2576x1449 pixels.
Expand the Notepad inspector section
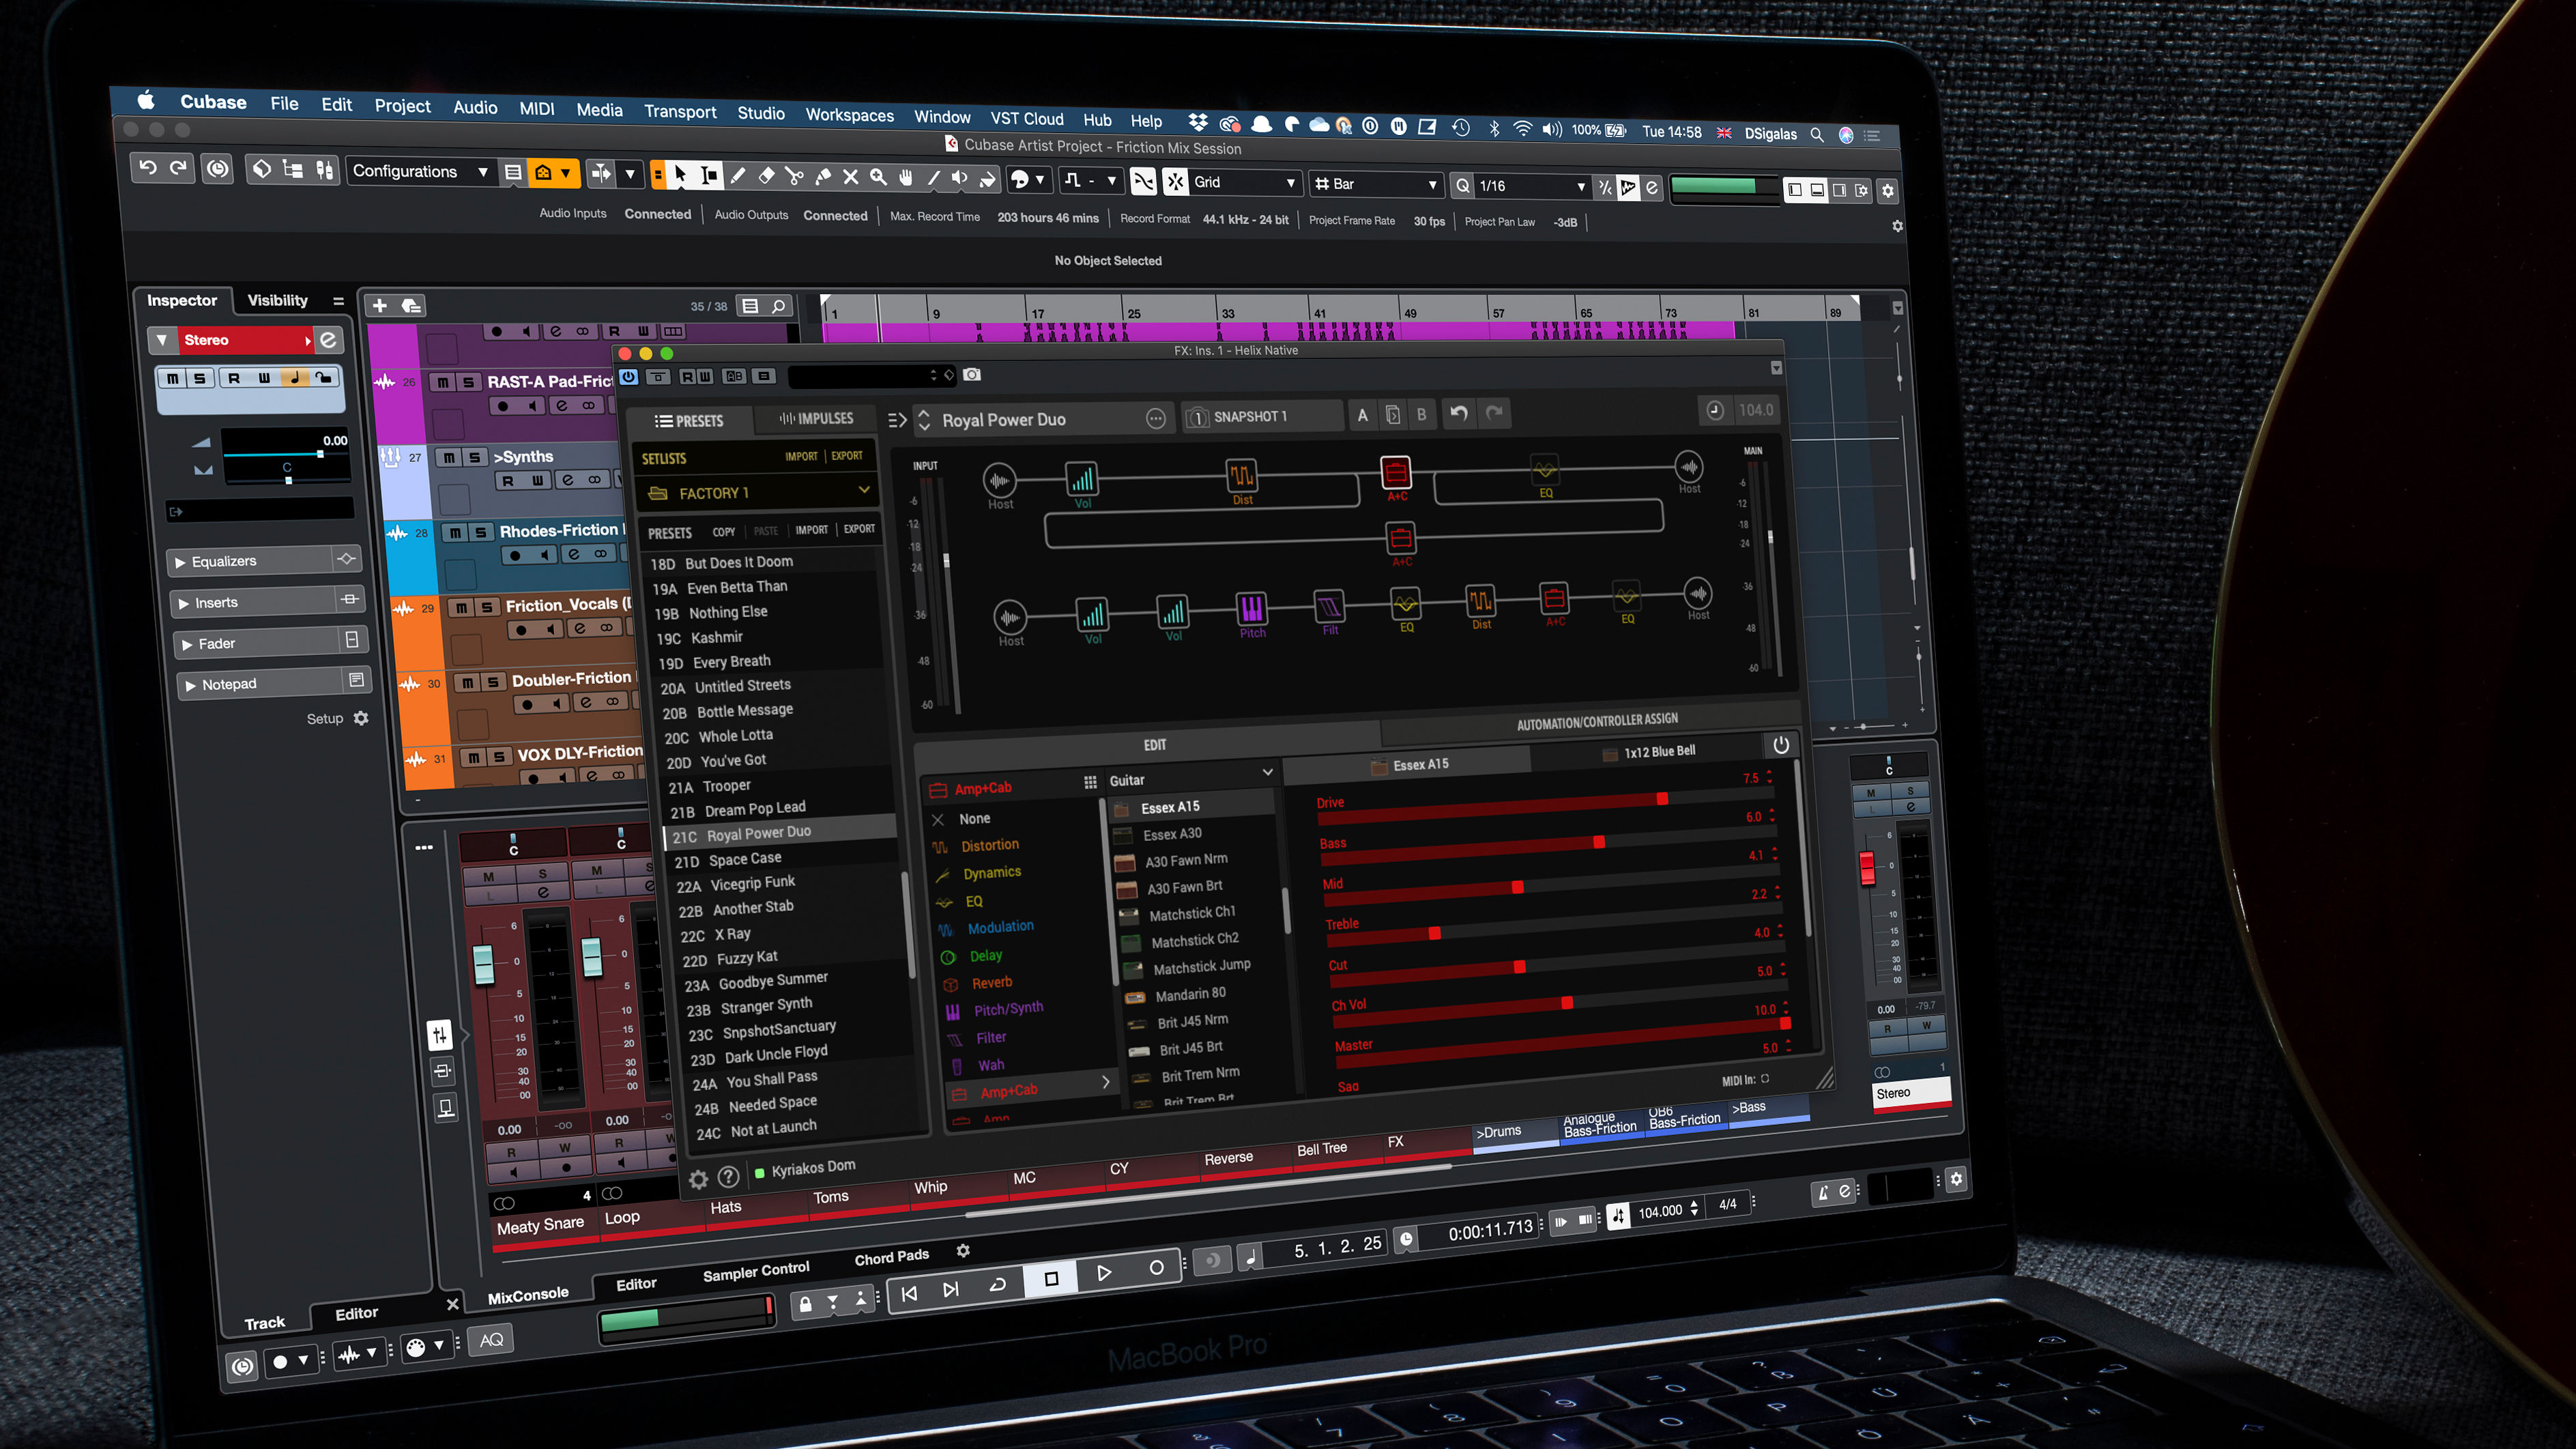[x=275, y=684]
